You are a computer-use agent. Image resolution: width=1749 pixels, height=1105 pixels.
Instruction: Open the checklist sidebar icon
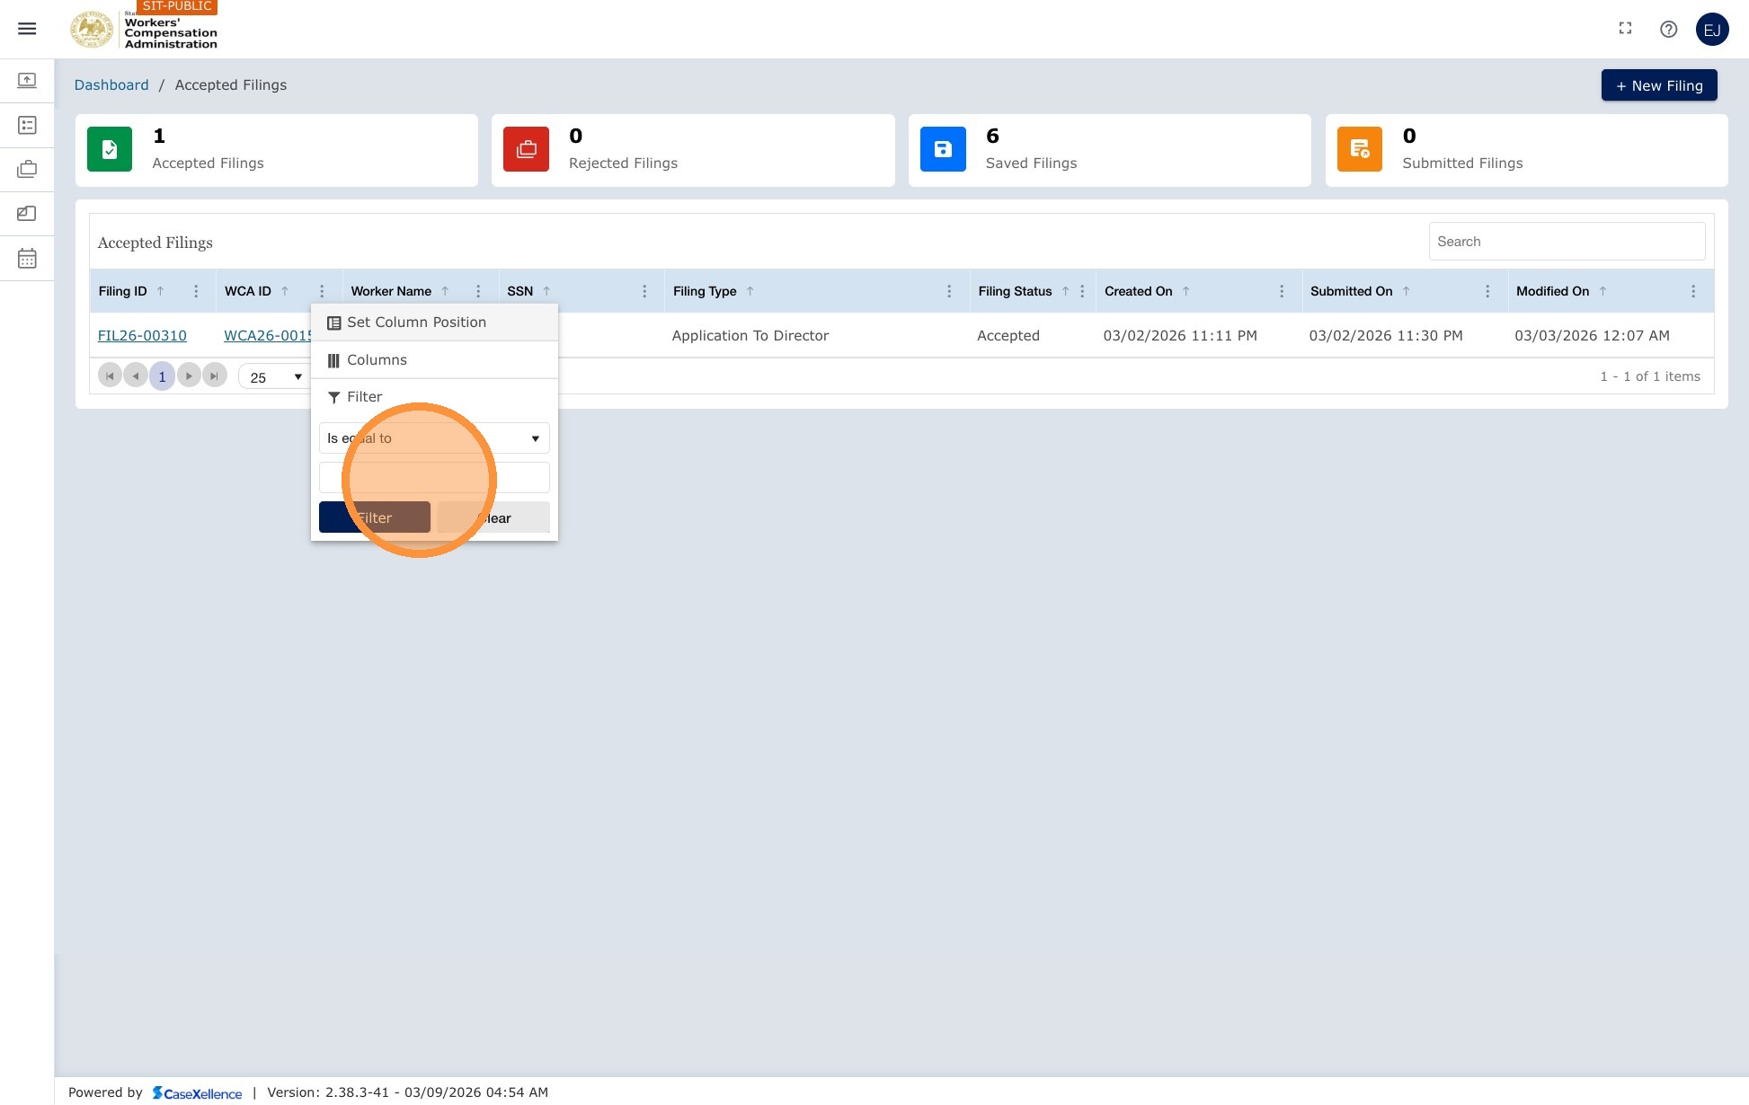point(27,125)
